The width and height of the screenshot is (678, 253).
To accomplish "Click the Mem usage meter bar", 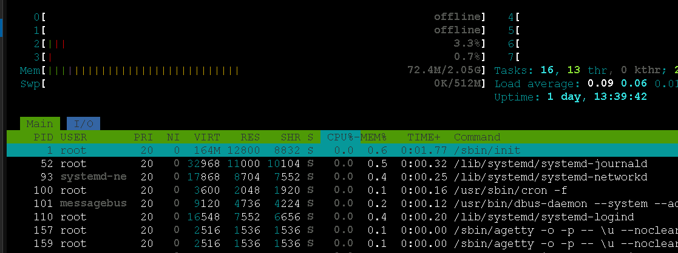I will click(x=243, y=71).
